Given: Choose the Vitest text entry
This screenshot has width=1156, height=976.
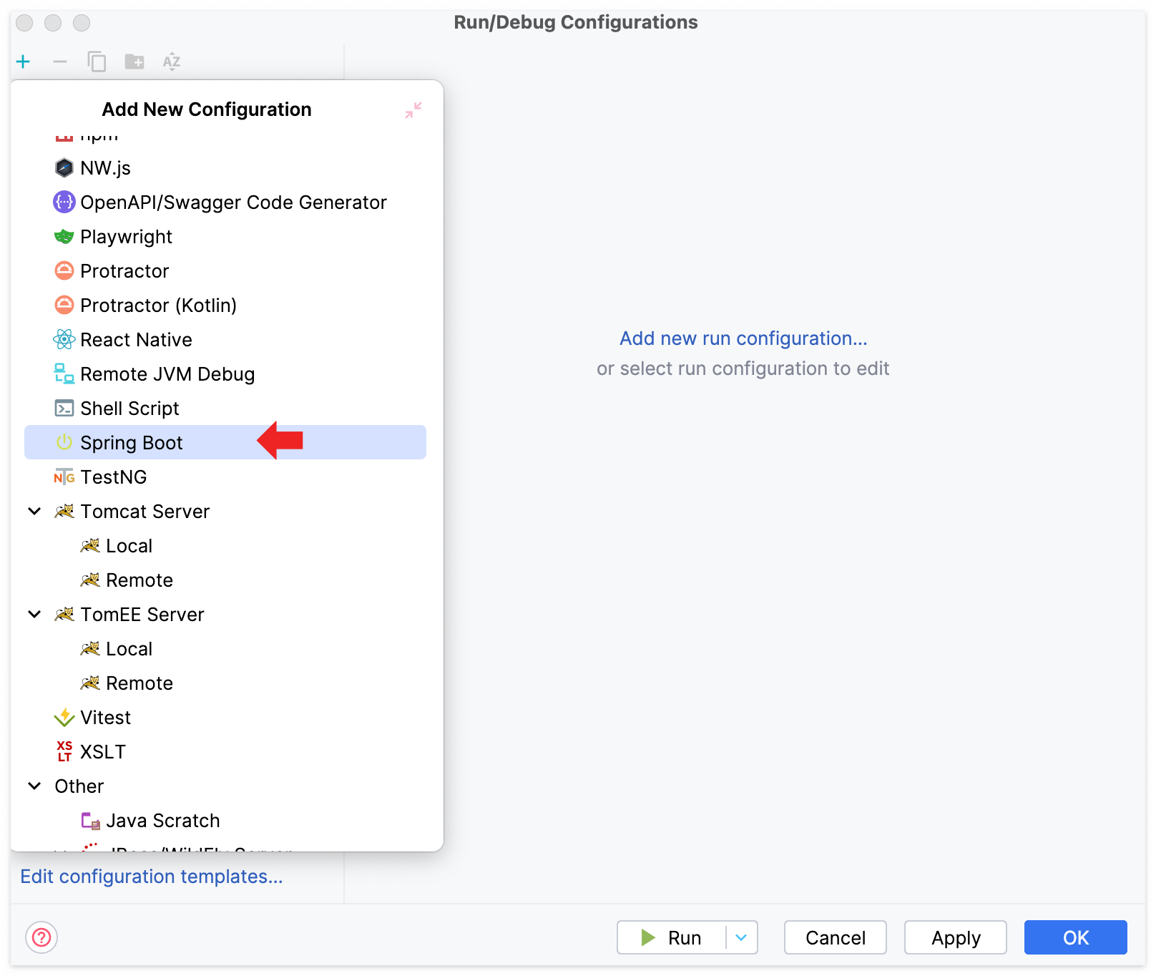Looking at the screenshot, I should (x=105, y=718).
